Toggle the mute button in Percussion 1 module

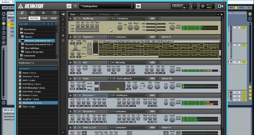pyautogui.click(x=178, y=103)
